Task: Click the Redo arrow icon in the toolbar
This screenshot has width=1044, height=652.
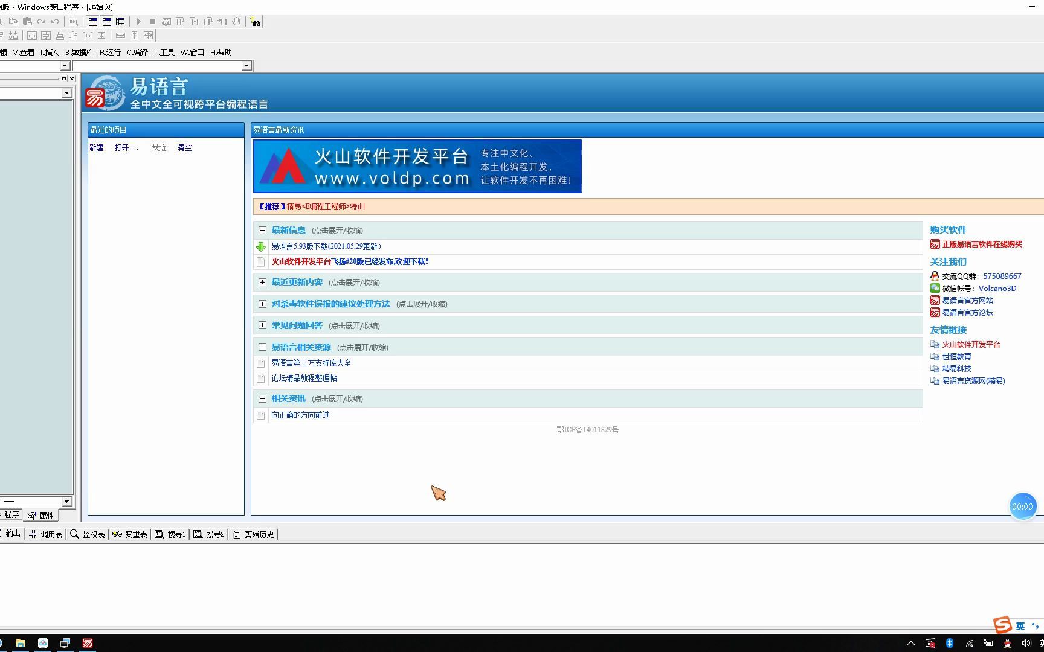Action: pyautogui.click(x=41, y=21)
